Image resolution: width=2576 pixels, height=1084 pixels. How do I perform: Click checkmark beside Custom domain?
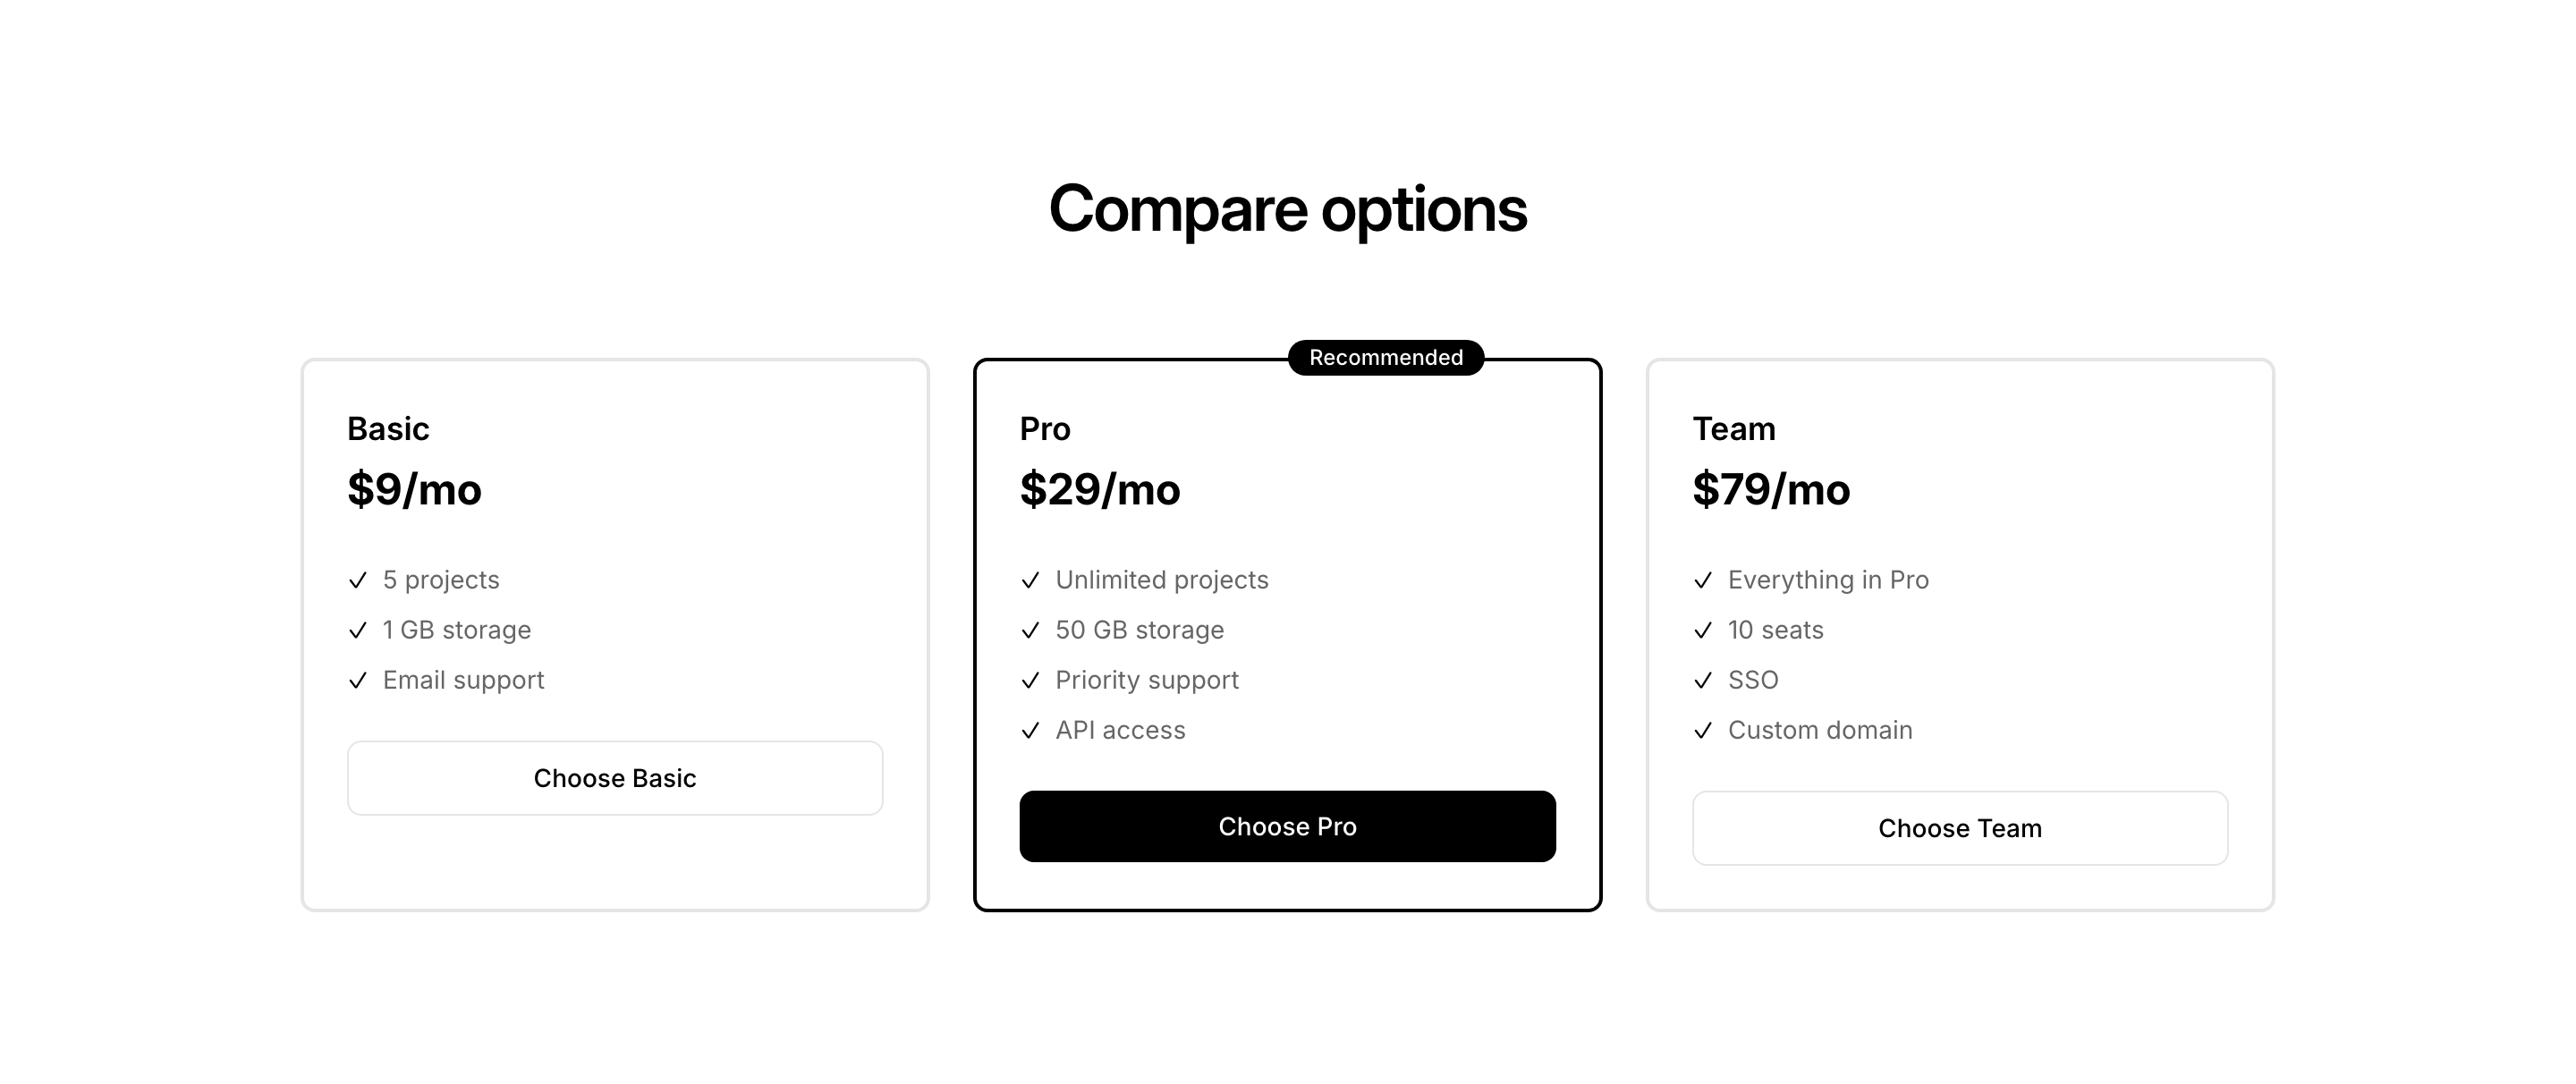[1703, 731]
